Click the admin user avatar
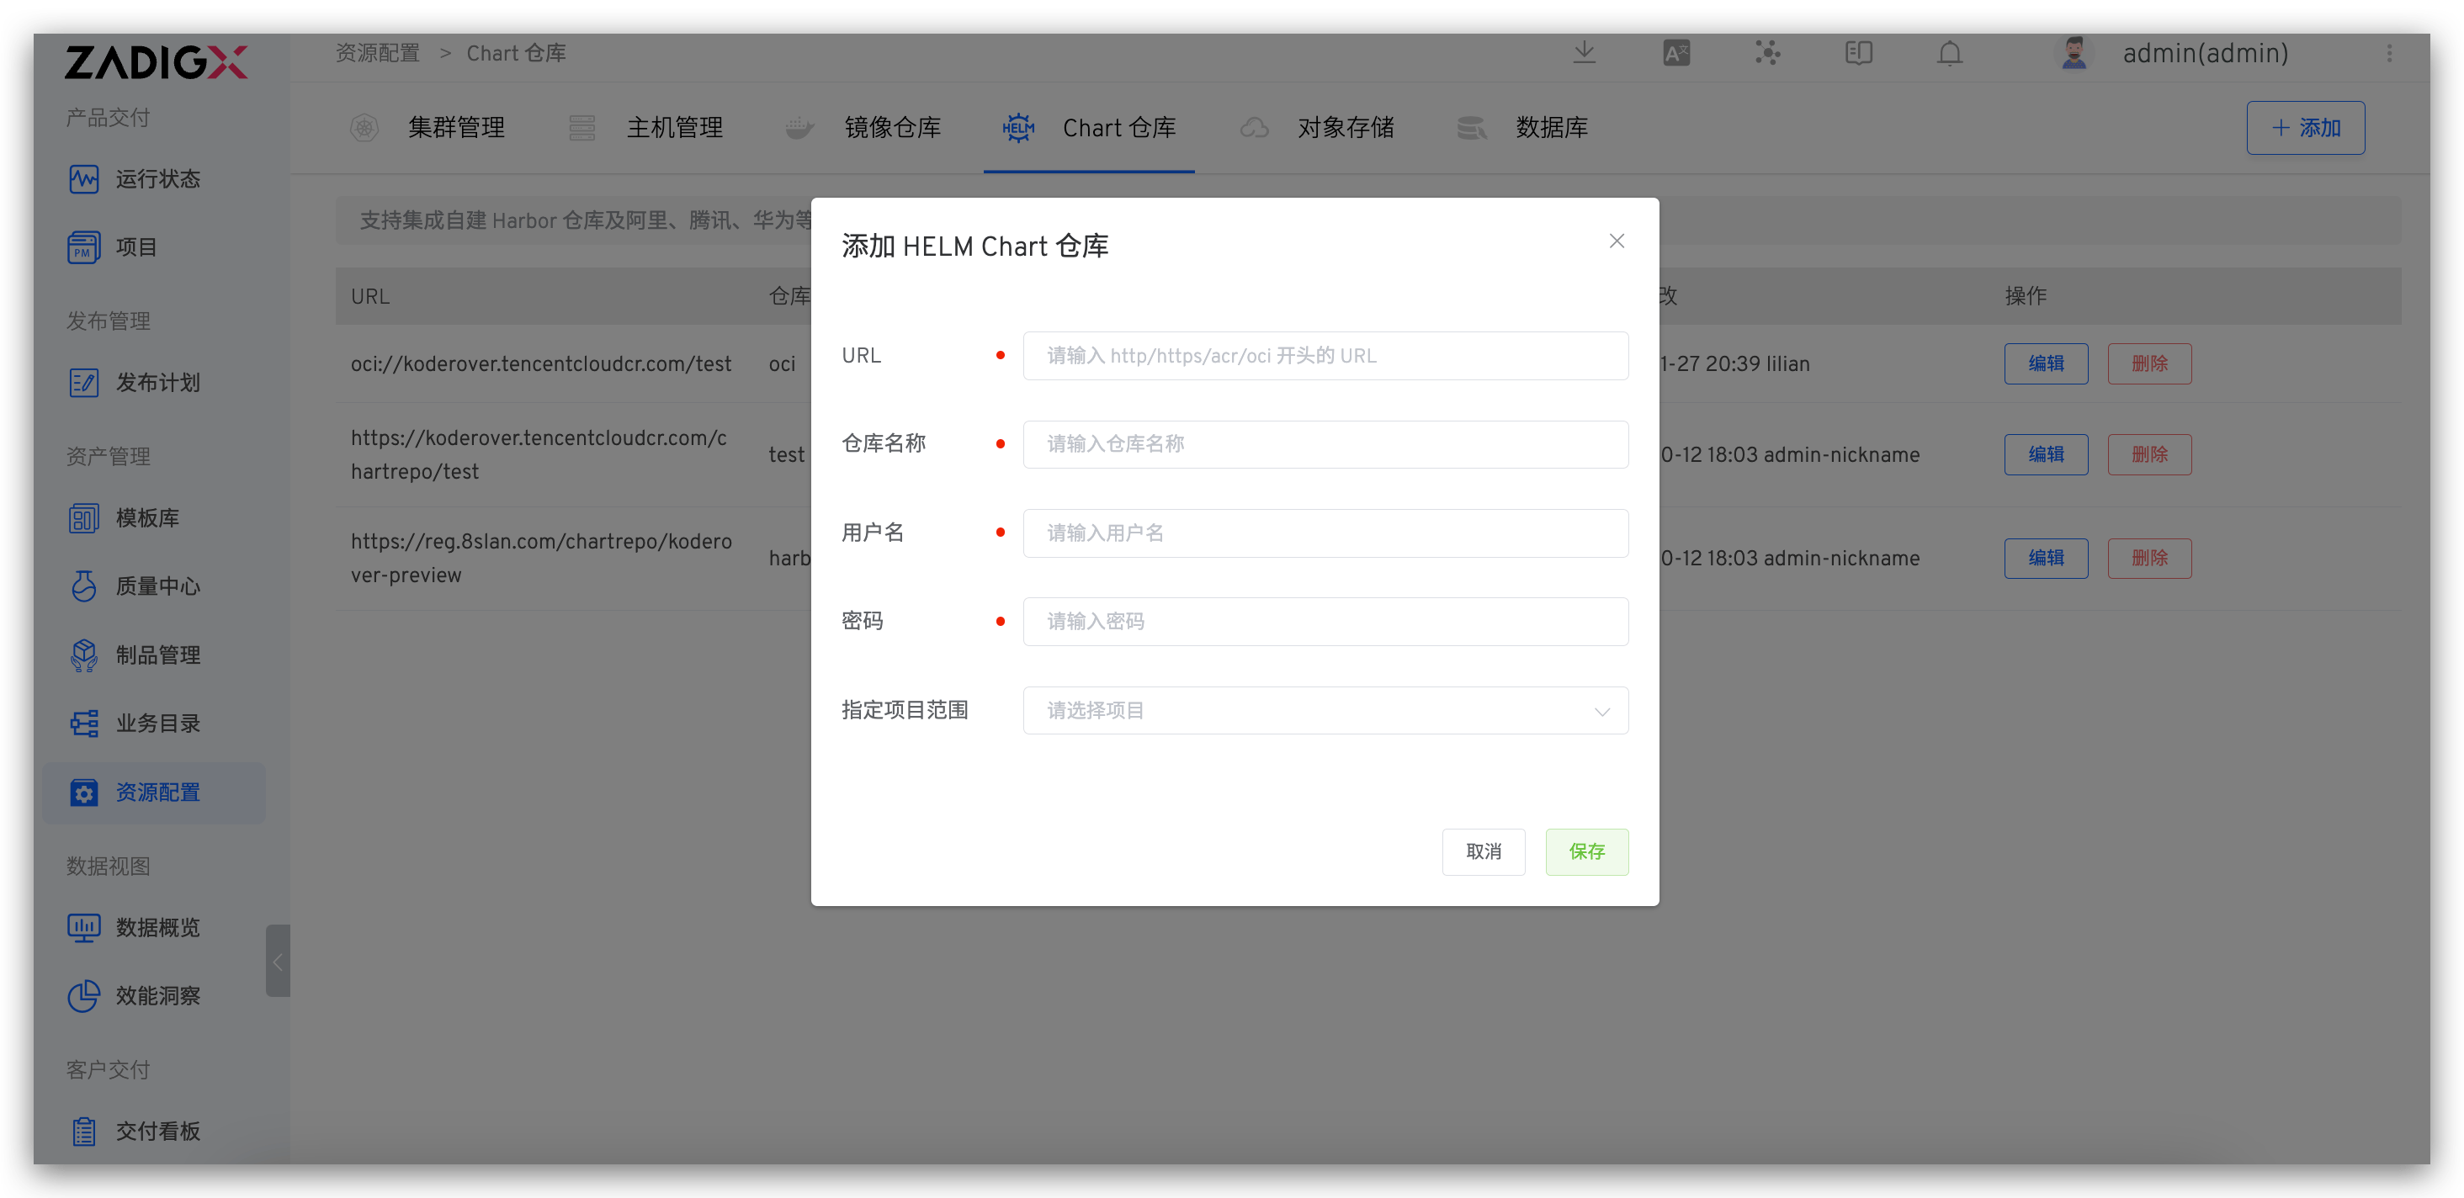Screen dimensions: 2464x1198 (x=2073, y=53)
